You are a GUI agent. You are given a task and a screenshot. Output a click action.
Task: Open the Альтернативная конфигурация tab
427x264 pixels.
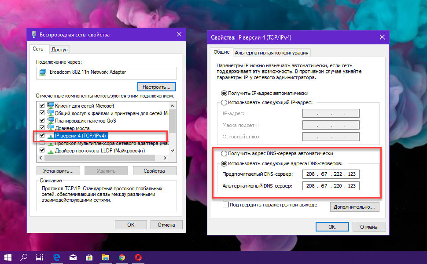(272, 53)
